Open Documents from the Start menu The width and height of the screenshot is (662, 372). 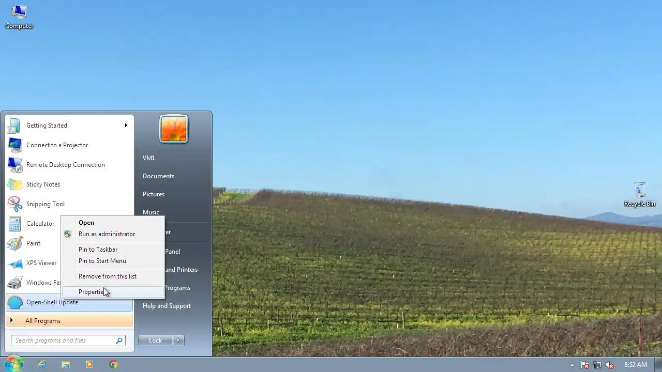[x=158, y=176]
